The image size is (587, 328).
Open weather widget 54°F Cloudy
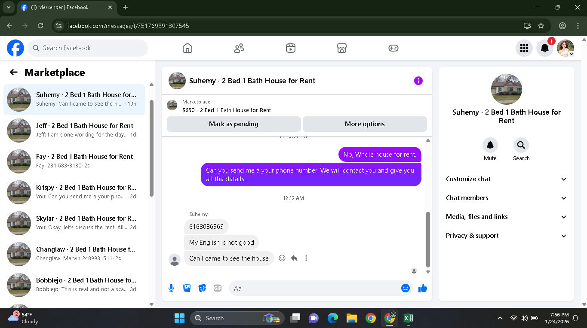(24, 318)
